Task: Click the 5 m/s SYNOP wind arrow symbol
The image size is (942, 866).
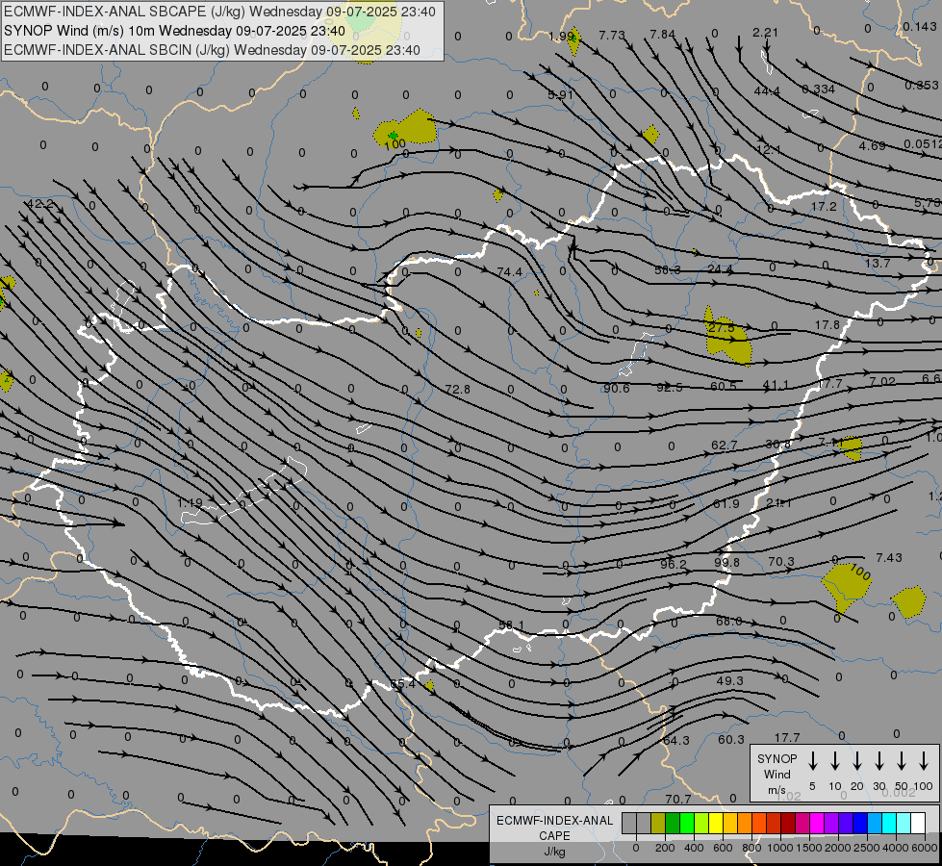Action: [x=812, y=760]
